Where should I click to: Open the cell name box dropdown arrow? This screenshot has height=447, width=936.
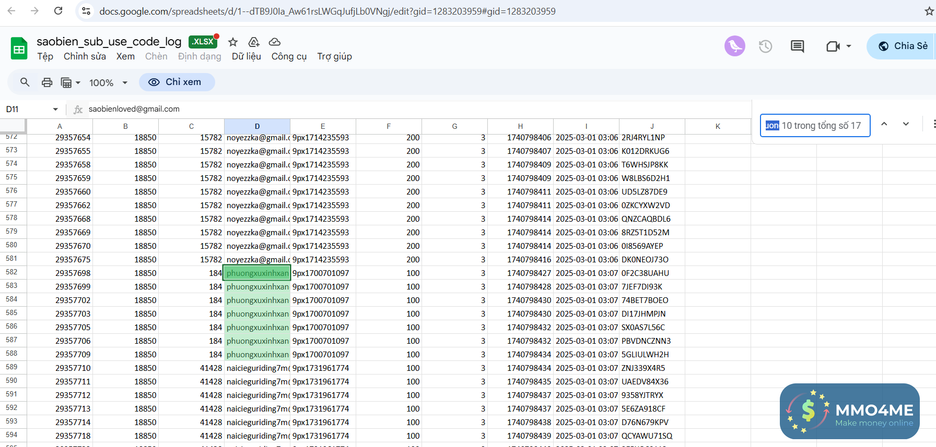(x=55, y=109)
